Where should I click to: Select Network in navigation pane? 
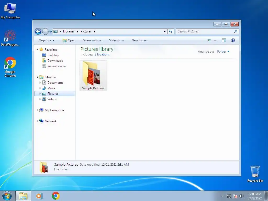[51, 121]
